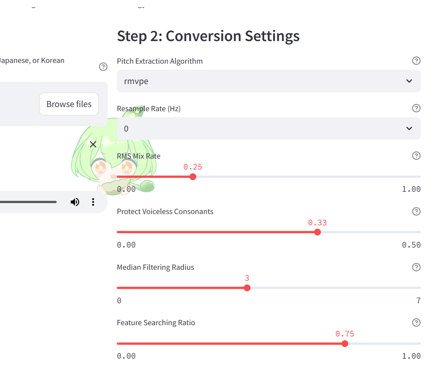Click help icon for Protect Voiceless Consonants
Screen dimensions: 445x367
[x=416, y=211]
